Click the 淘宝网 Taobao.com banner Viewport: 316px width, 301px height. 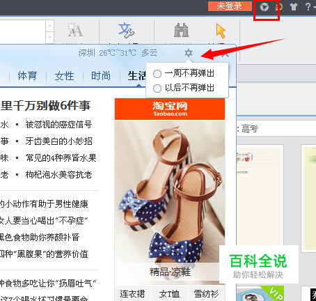tap(170, 109)
